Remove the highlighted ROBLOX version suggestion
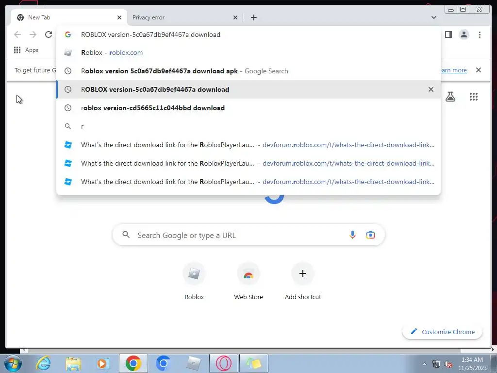This screenshot has height=373, width=497. (x=431, y=89)
